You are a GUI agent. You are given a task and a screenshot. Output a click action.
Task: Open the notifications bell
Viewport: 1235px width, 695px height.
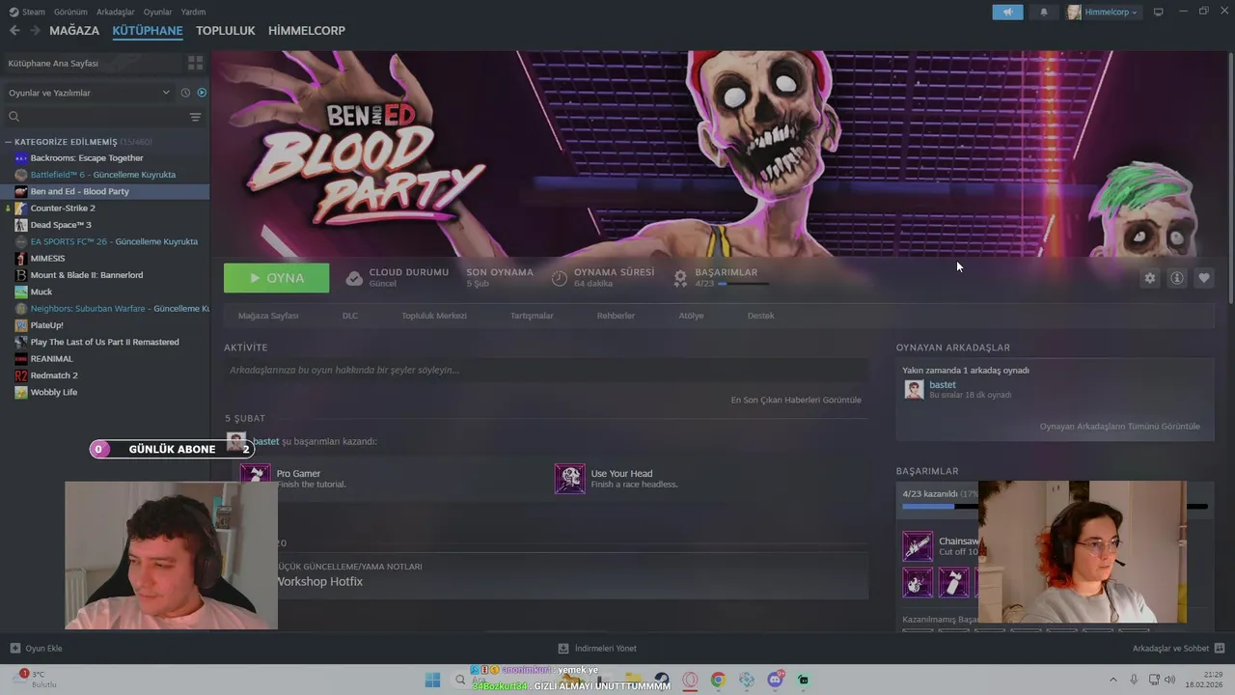[x=1043, y=12]
